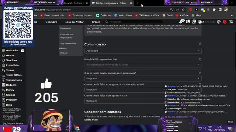Open the Roblox messages icon

tap(188, 22)
